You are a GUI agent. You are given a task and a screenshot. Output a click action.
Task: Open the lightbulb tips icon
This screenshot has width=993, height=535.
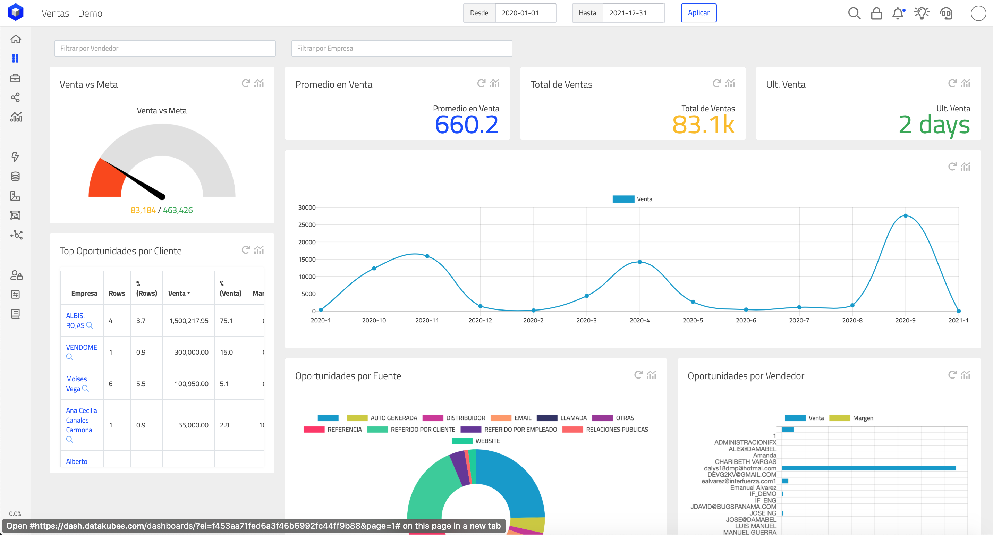click(x=921, y=14)
